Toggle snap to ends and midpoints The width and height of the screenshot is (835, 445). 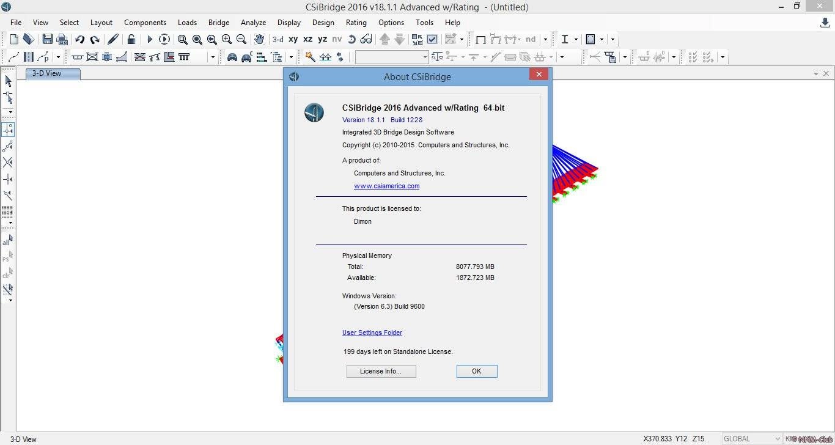8,146
